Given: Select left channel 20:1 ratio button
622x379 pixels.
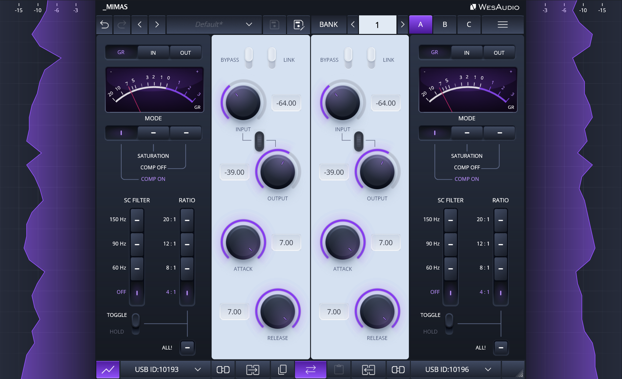Looking at the screenshot, I should coord(187,220).
